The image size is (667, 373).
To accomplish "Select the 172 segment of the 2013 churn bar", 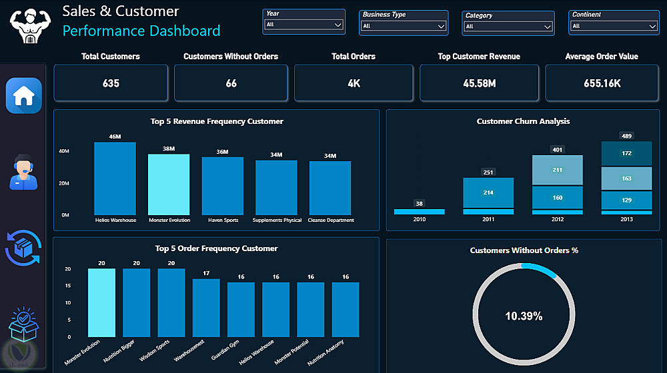I will click(626, 153).
